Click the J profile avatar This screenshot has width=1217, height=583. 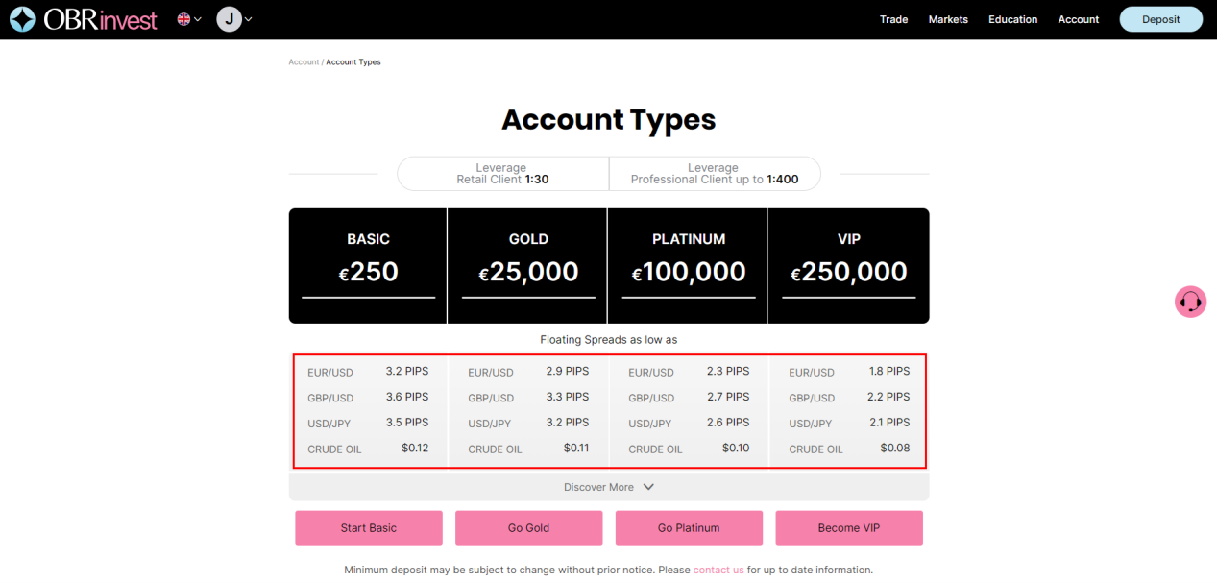coord(228,18)
